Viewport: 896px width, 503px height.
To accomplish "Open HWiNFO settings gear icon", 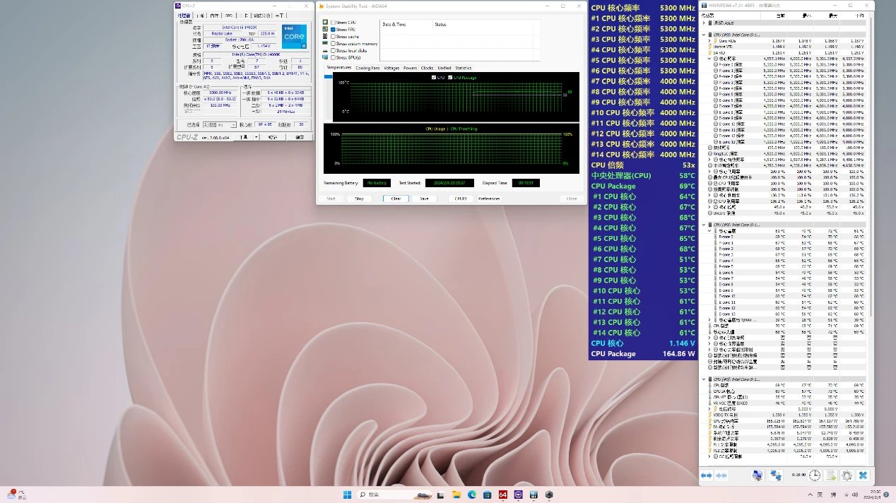I will 846,475.
